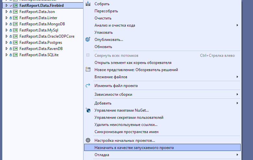The image size is (253, 160).
Task: Expand the FastReport.Data.OracleODPCore project node
Action: tap(6, 36)
